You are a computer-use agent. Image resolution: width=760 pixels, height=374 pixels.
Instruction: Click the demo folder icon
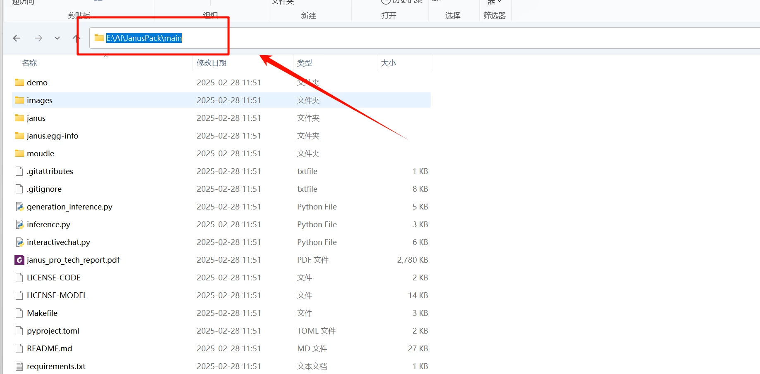pyautogui.click(x=19, y=82)
